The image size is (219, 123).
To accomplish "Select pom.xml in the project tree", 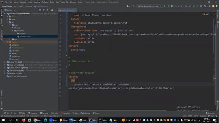I will [x=14, y=59].
